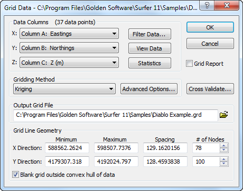
Task: Increase Y Direction nodes with up arrow
Action: tap(224, 159)
